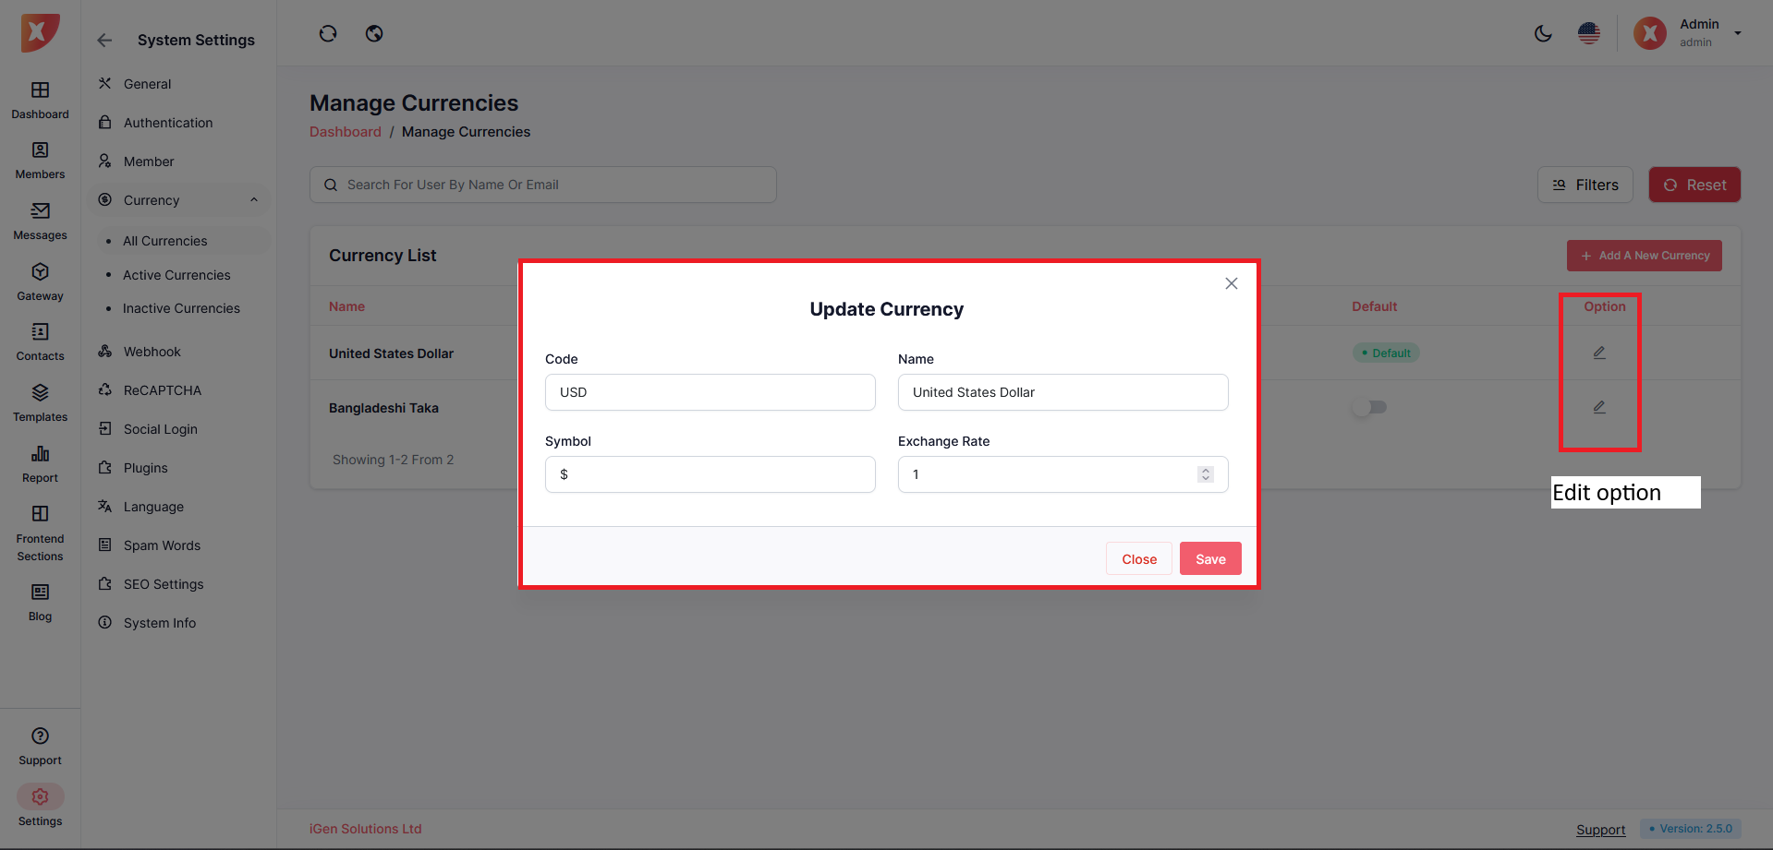1773x850 pixels.
Task: Click the refresh cache icon in top bar
Action: point(328,34)
